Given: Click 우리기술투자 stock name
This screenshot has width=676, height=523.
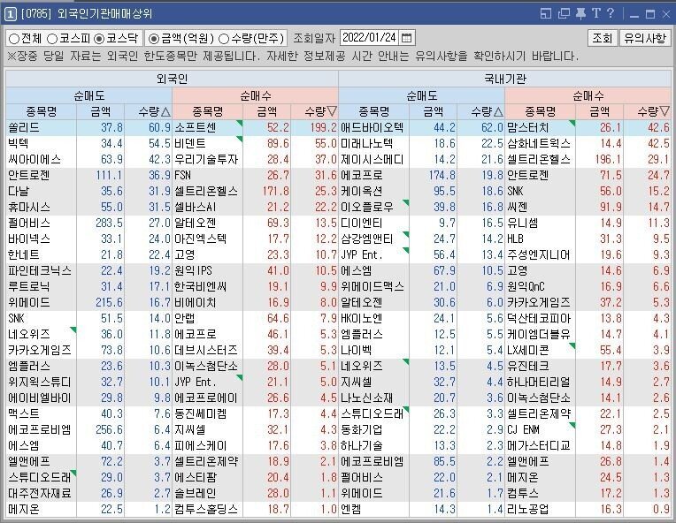Looking at the screenshot, I should pos(206,160).
